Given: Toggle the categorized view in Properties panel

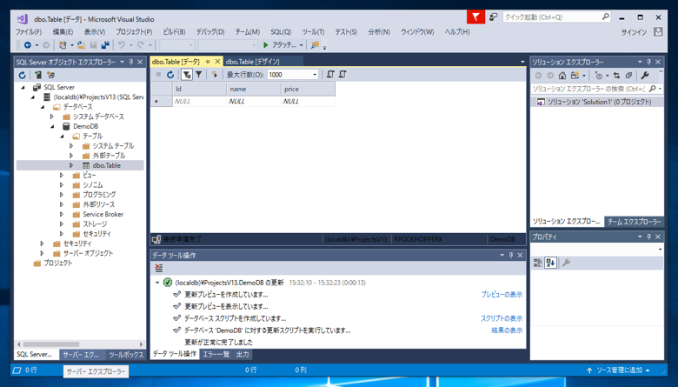Looking at the screenshot, I should click(537, 263).
